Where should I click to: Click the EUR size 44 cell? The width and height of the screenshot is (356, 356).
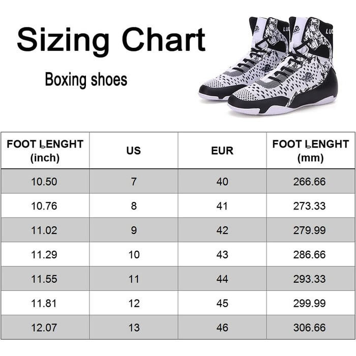pyautogui.click(x=222, y=279)
